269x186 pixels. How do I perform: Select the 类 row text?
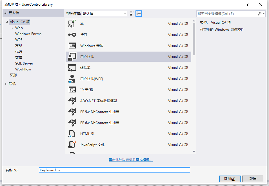point(82,24)
